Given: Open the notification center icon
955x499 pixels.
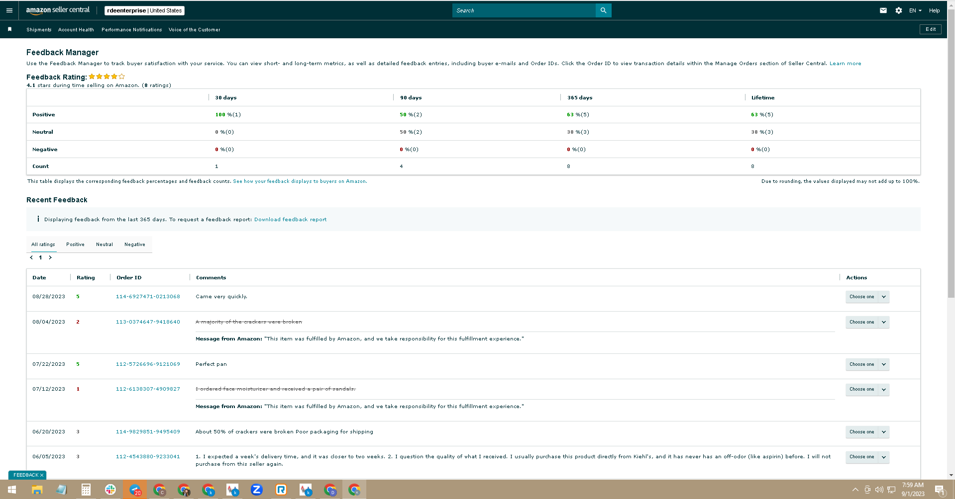Looking at the screenshot, I should pos(940,490).
